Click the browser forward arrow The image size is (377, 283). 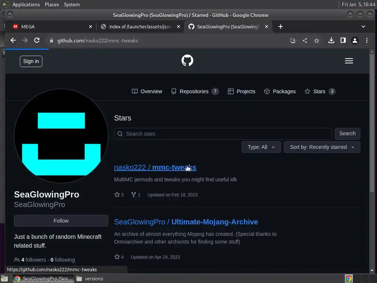(x=25, y=41)
